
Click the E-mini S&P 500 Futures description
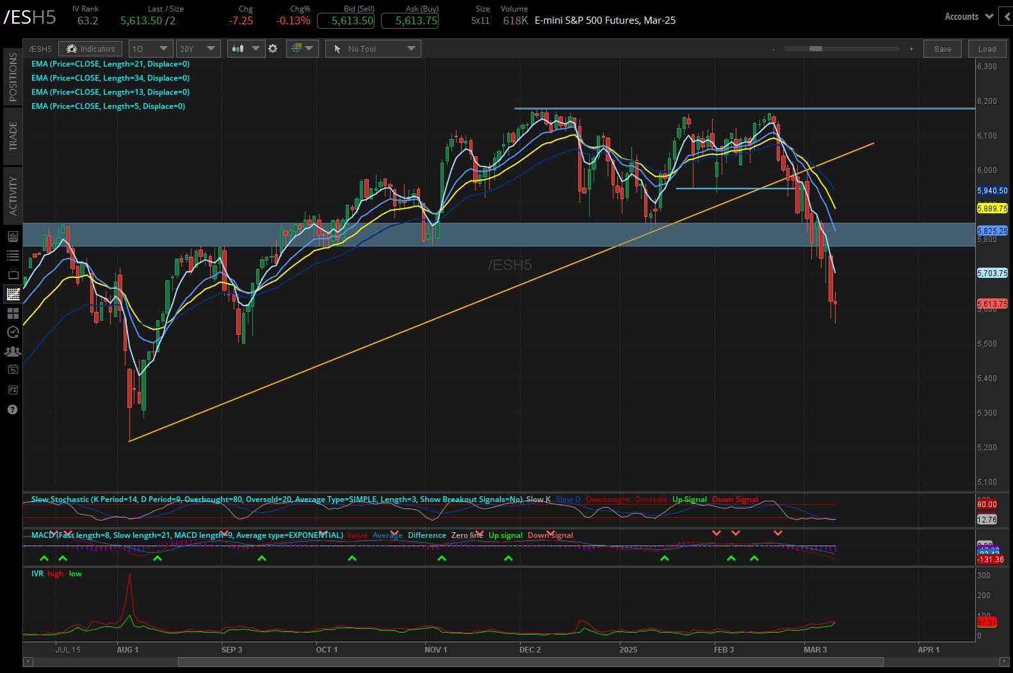(605, 20)
